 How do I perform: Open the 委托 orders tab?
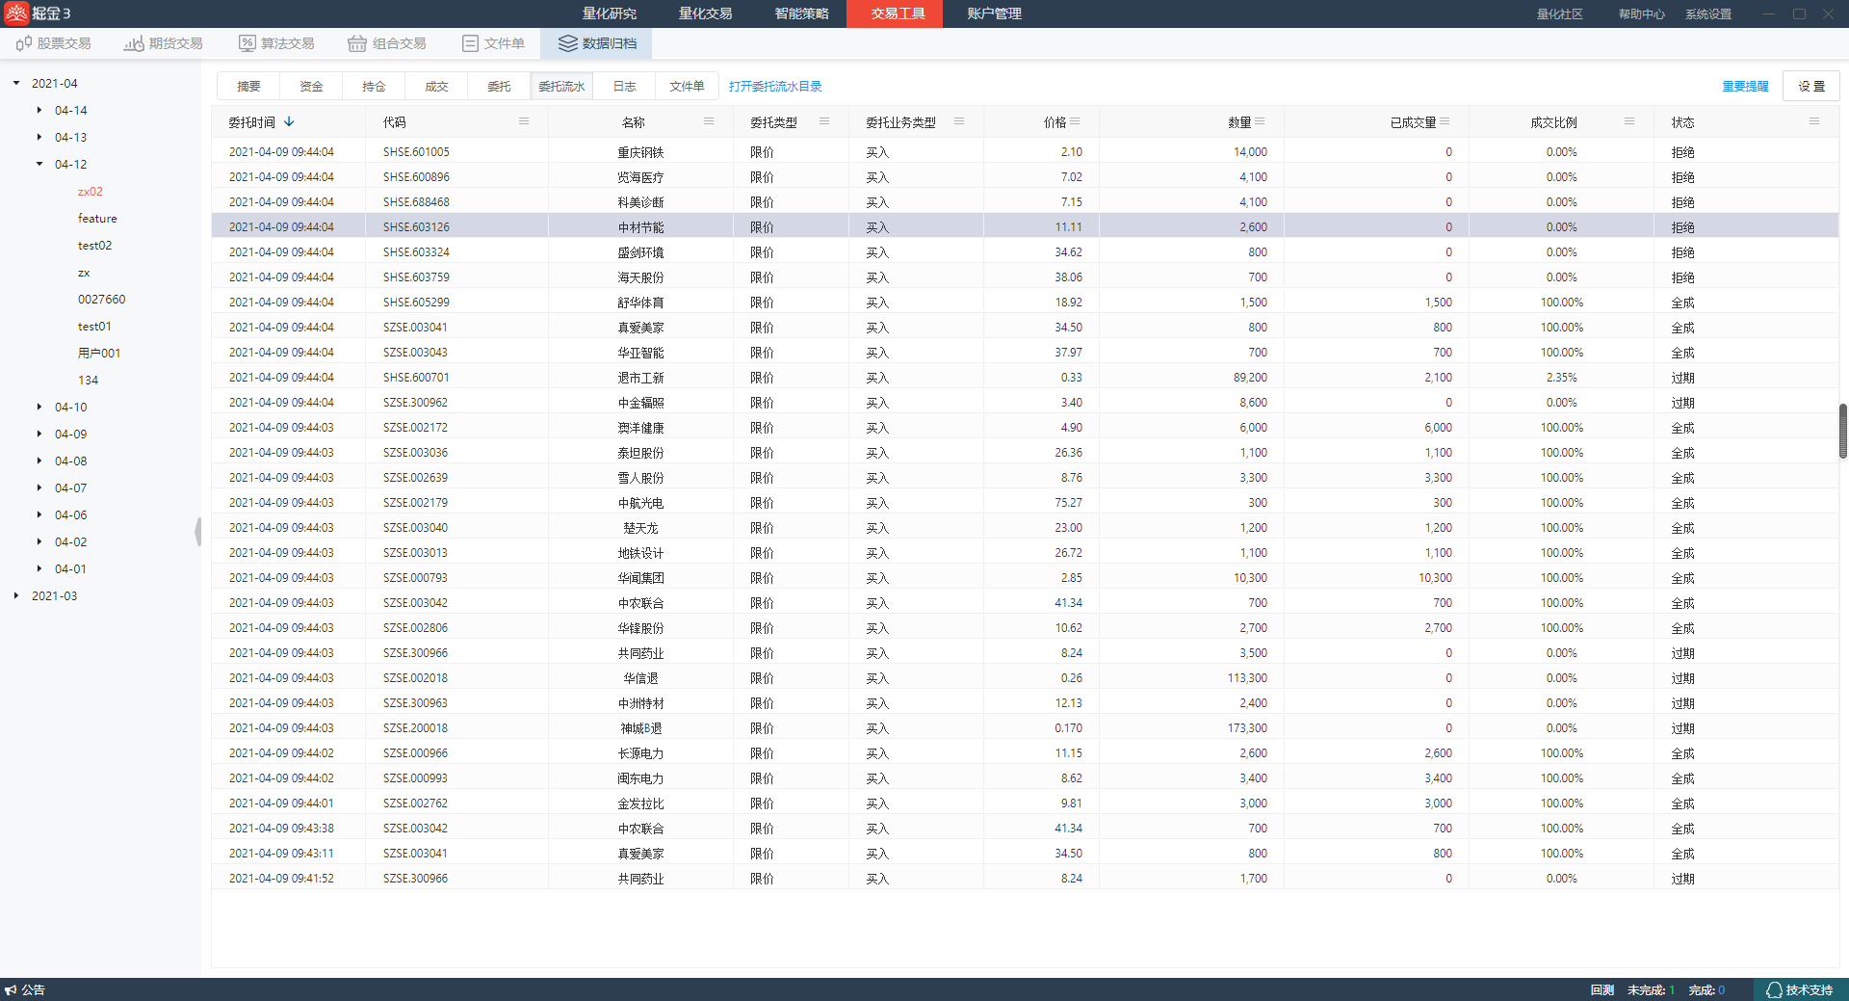(x=499, y=86)
